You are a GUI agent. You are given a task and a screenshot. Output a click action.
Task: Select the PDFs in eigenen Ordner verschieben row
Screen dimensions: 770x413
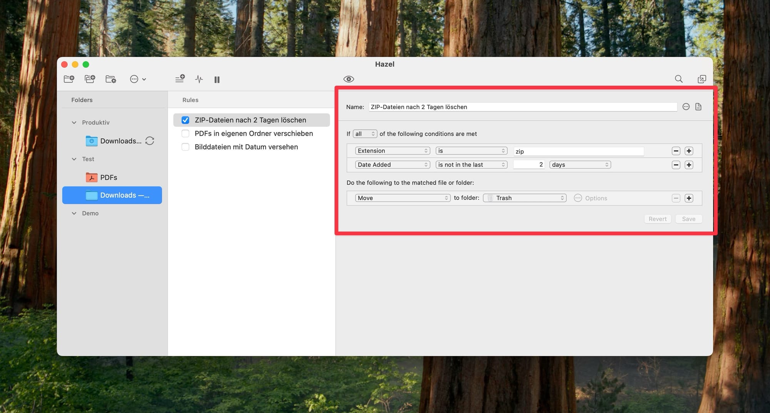[x=251, y=133]
